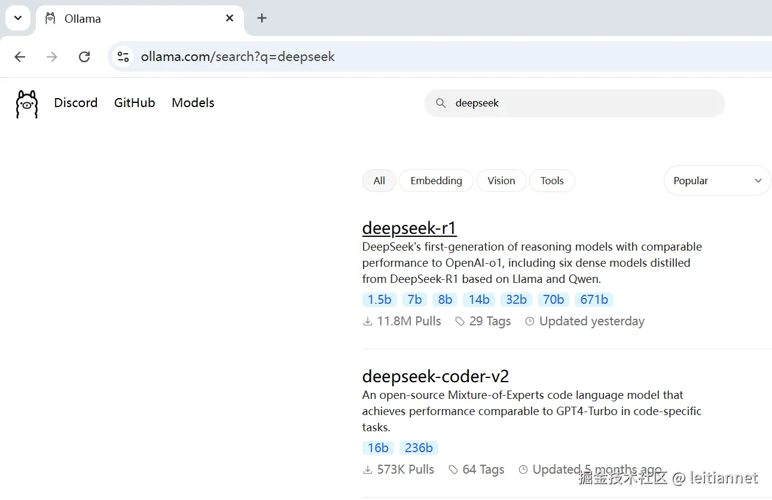Reload the page with the refresh icon
Screen dimensions: 772x500
click(x=84, y=57)
